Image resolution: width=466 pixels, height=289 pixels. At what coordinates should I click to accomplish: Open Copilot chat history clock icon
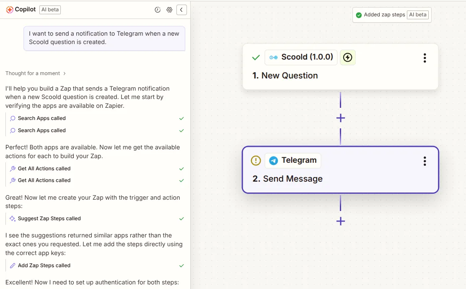tap(157, 9)
